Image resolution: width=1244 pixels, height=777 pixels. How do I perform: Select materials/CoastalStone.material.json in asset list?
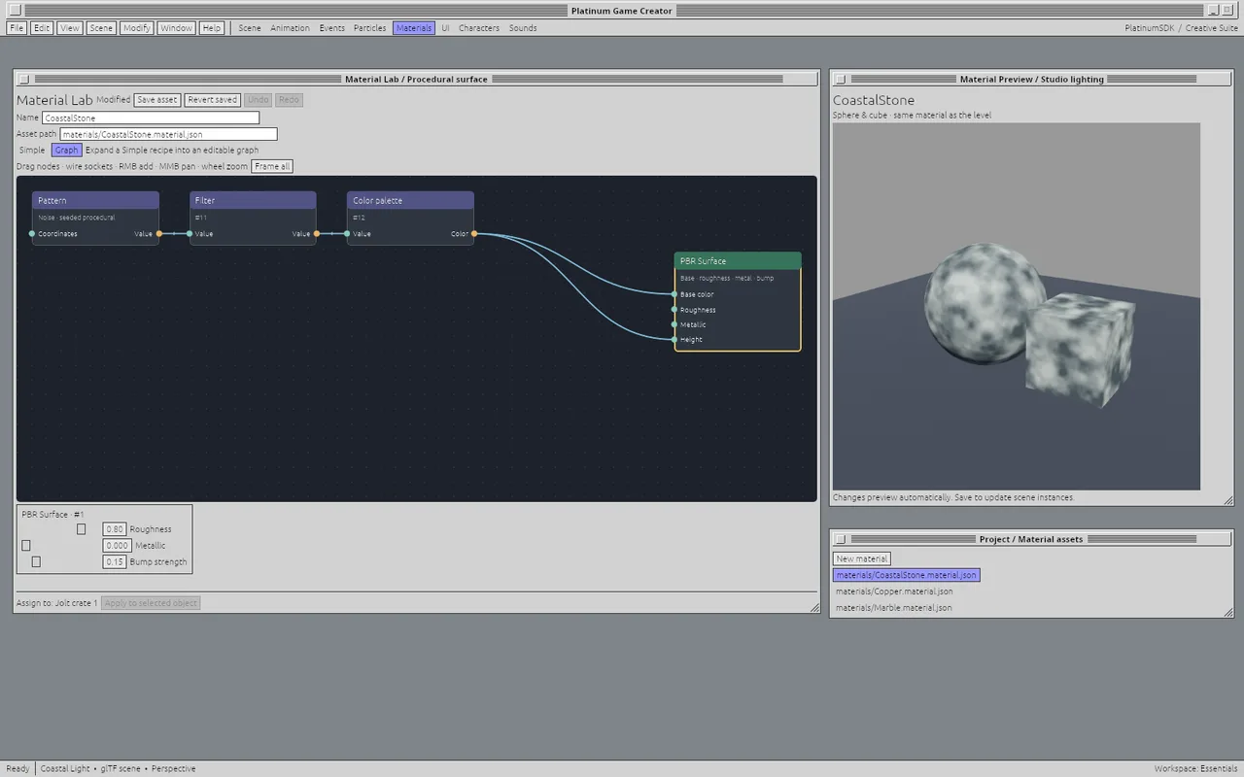(906, 575)
